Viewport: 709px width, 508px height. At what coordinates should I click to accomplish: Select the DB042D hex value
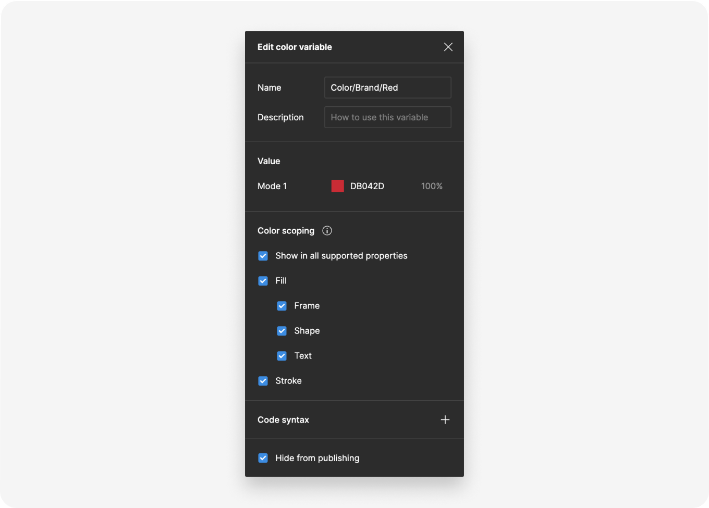click(367, 186)
